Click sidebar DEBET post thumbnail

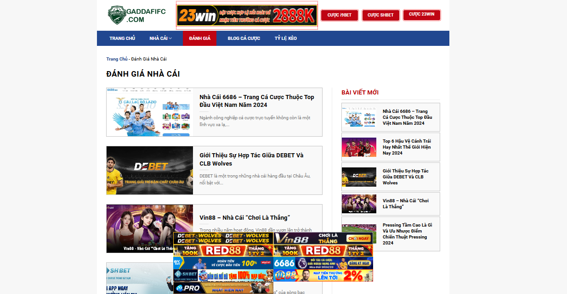point(359,177)
